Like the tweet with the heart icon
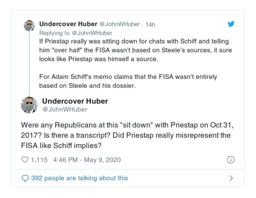 (25, 160)
